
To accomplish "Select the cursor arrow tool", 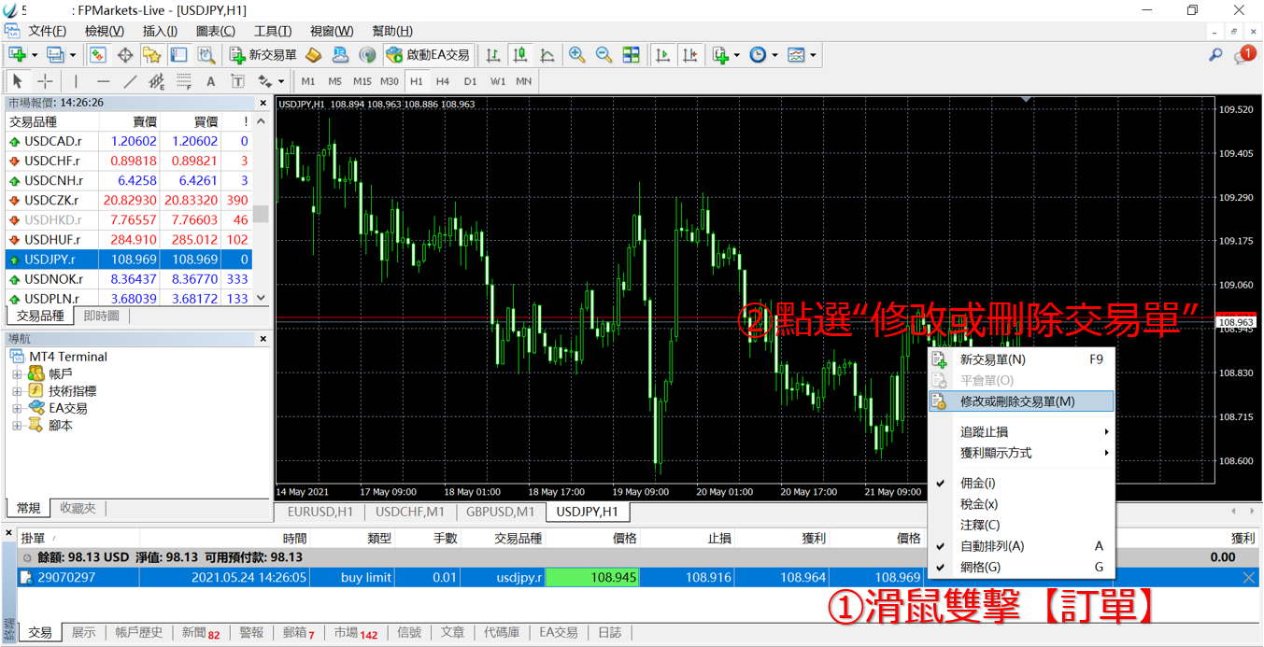I will [18, 81].
